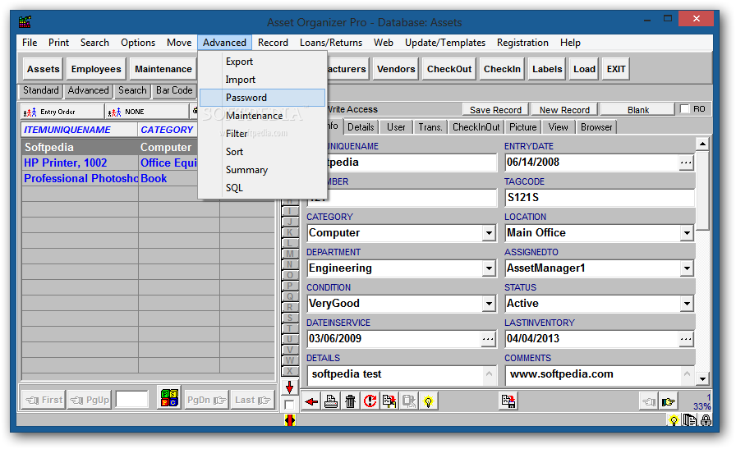The width and height of the screenshot is (736, 449).
Task: Switch to the CheckInOut tab
Action: coord(476,127)
